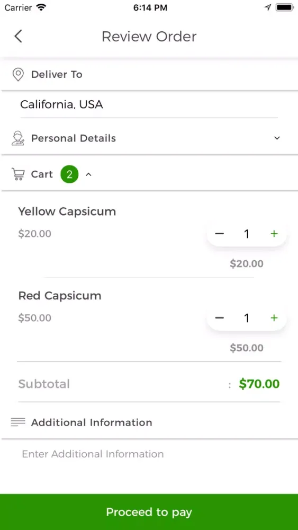
Task: Tap the green cart count badge
Action: [x=69, y=174]
